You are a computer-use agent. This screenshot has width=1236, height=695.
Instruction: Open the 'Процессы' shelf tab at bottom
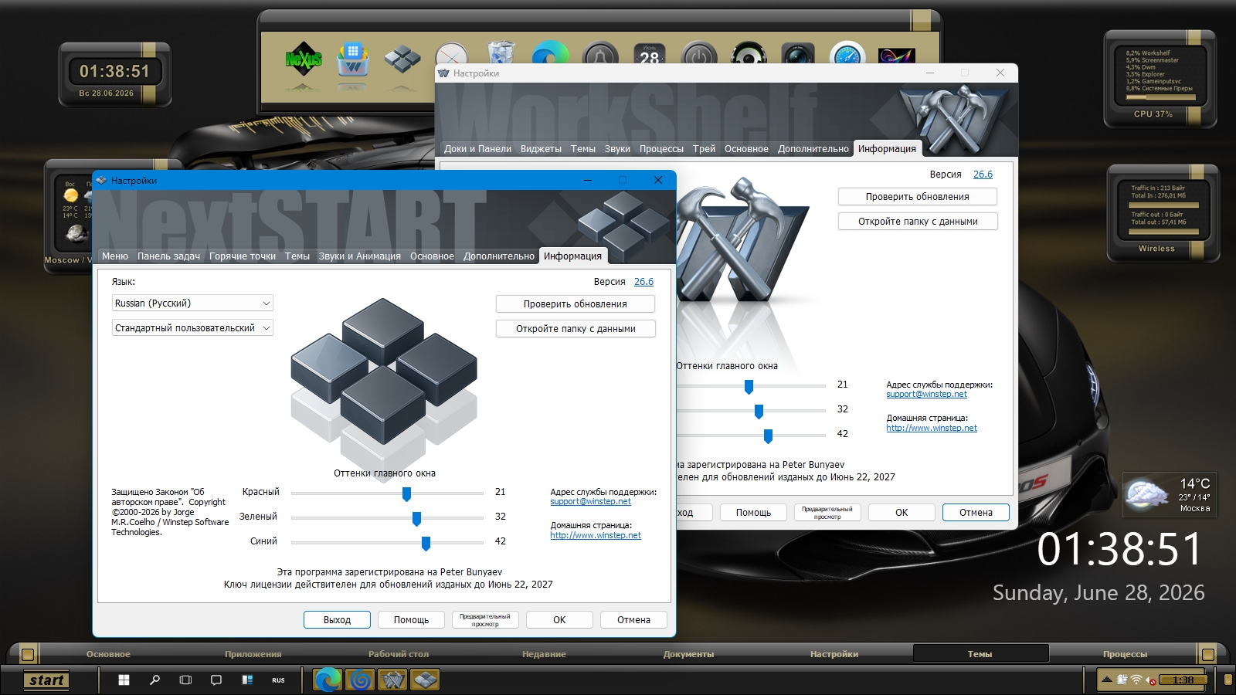[x=1125, y=654]
